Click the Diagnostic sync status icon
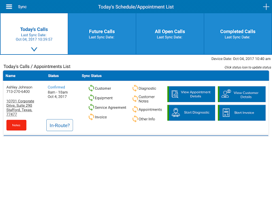The height and width of the screenshot is (204, 272). (135, 88)
